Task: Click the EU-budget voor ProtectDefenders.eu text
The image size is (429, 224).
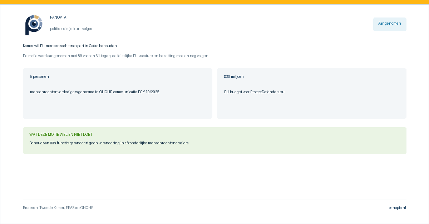Action: click(x=254, y=92)
